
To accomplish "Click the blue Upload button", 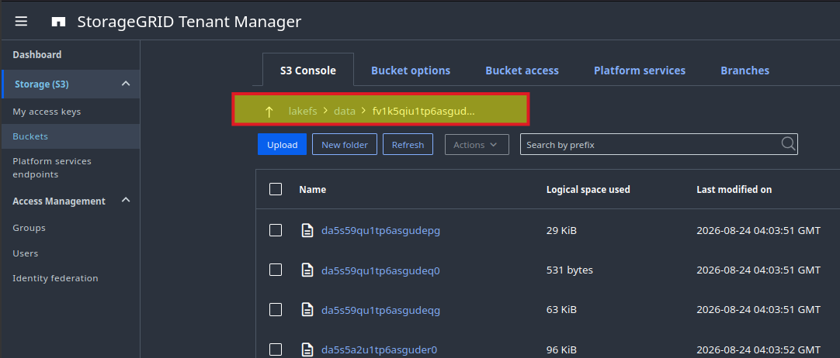I will [x=283, y=144].
